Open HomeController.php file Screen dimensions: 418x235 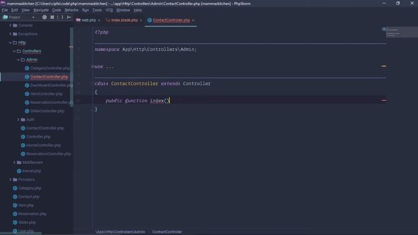coord(44,145)
